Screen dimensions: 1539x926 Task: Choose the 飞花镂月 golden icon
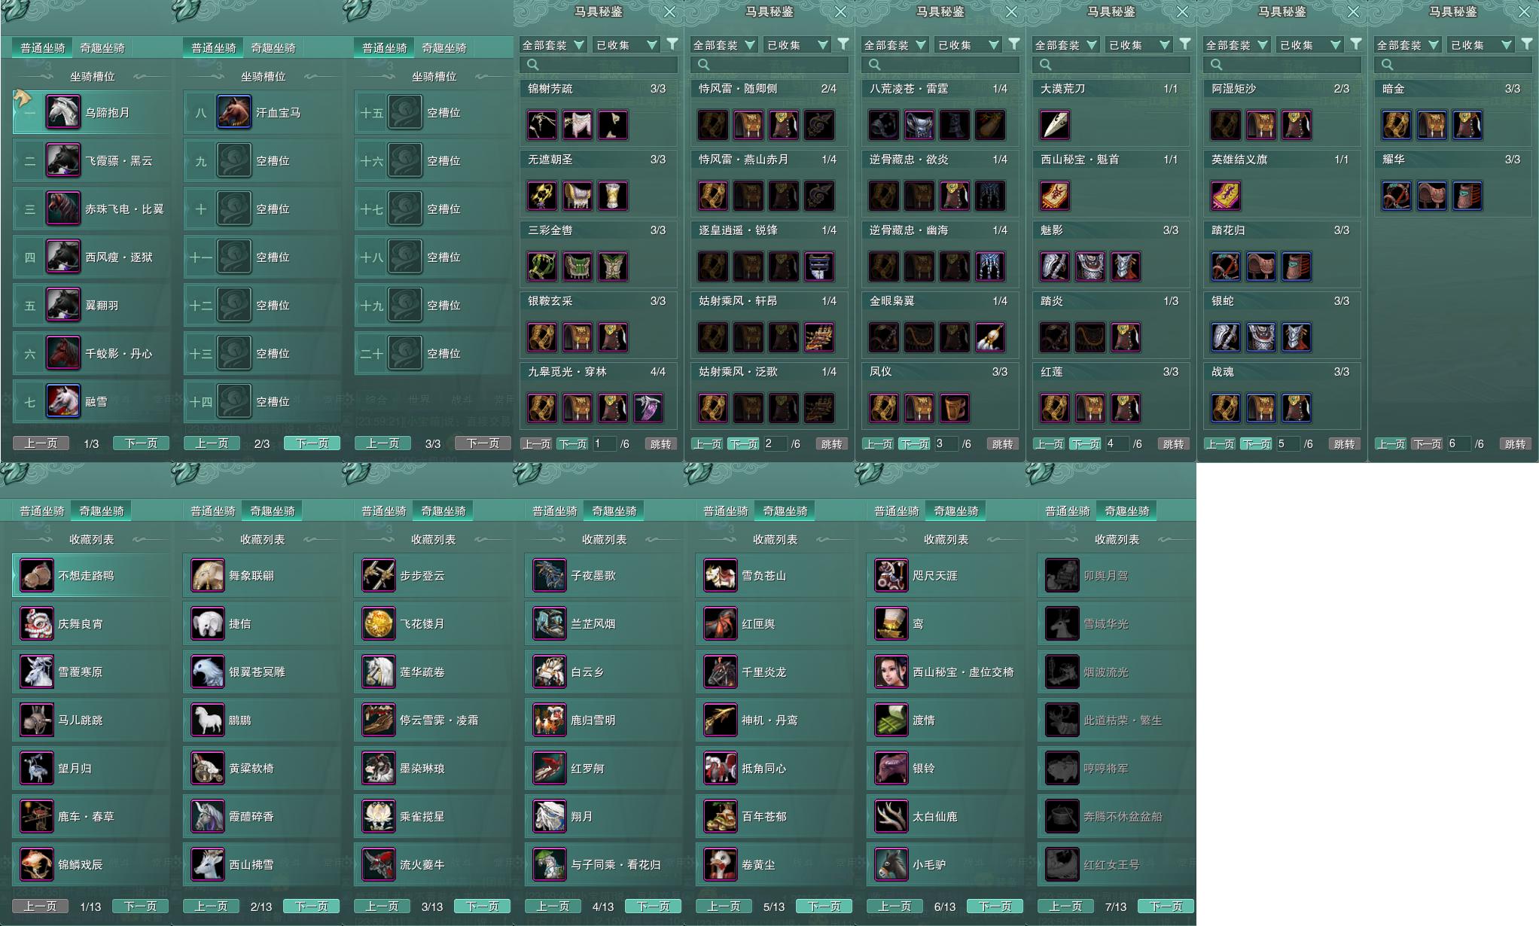(378, 623)
